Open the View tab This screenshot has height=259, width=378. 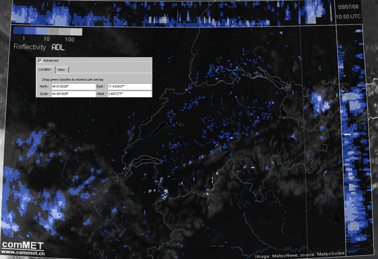pos(61,70)
